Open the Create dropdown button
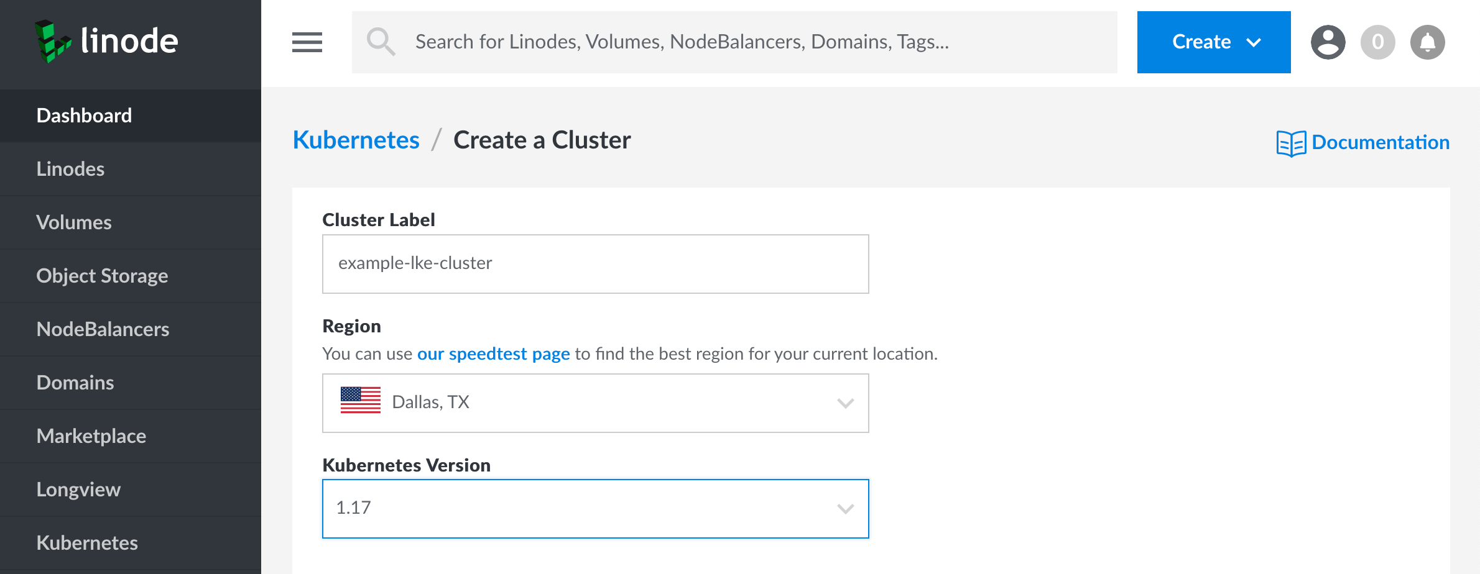The width and height of the screenshot is (1480, 574). point(1213,42)
